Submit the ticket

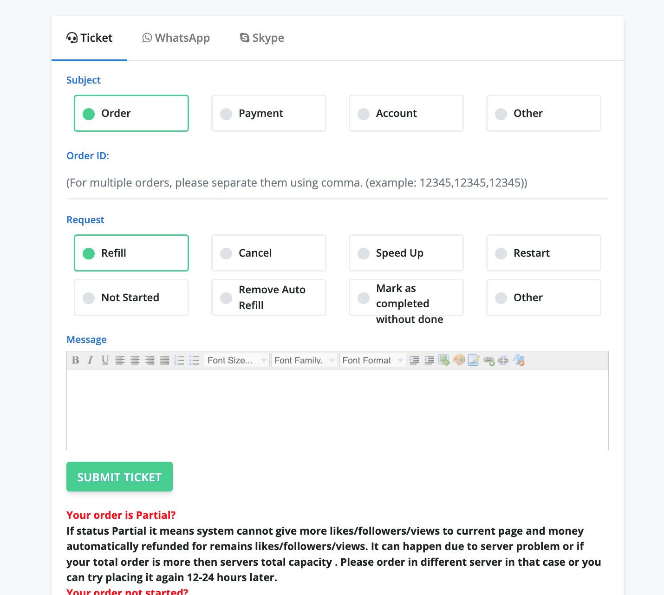click(119, 477)
